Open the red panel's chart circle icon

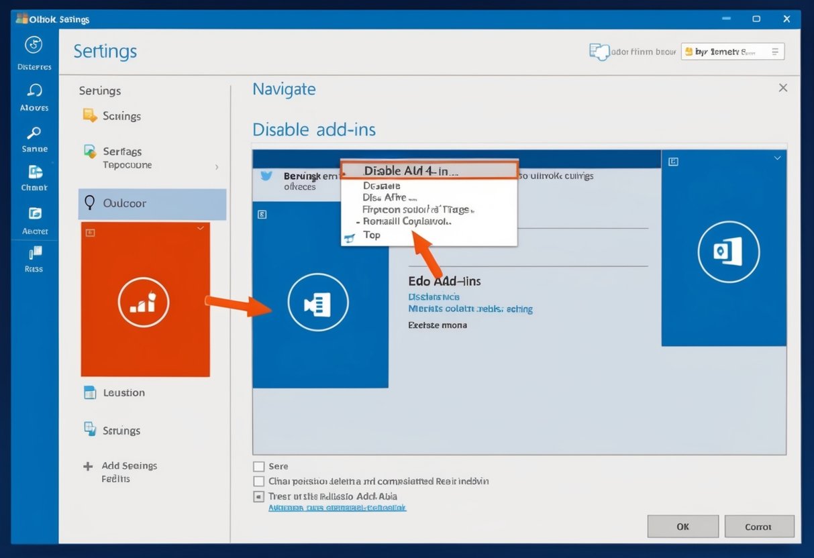pyautogui.click(x=144, y=301)
